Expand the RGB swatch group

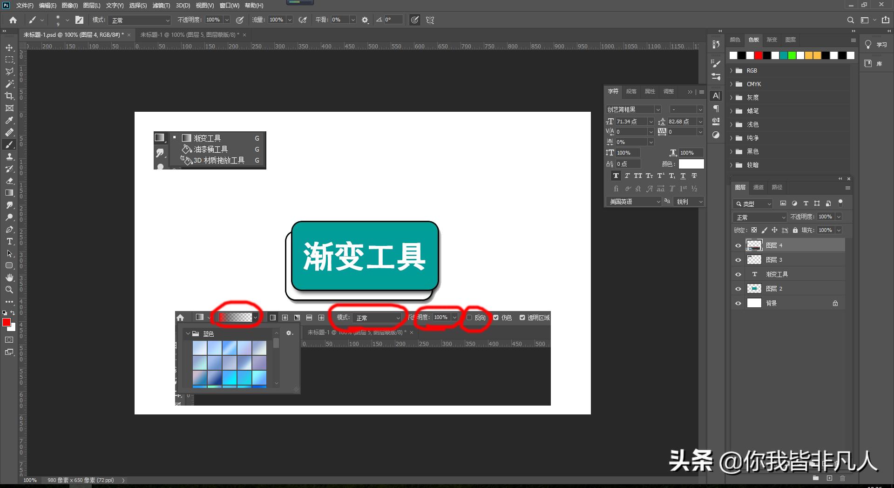(732, 70)
